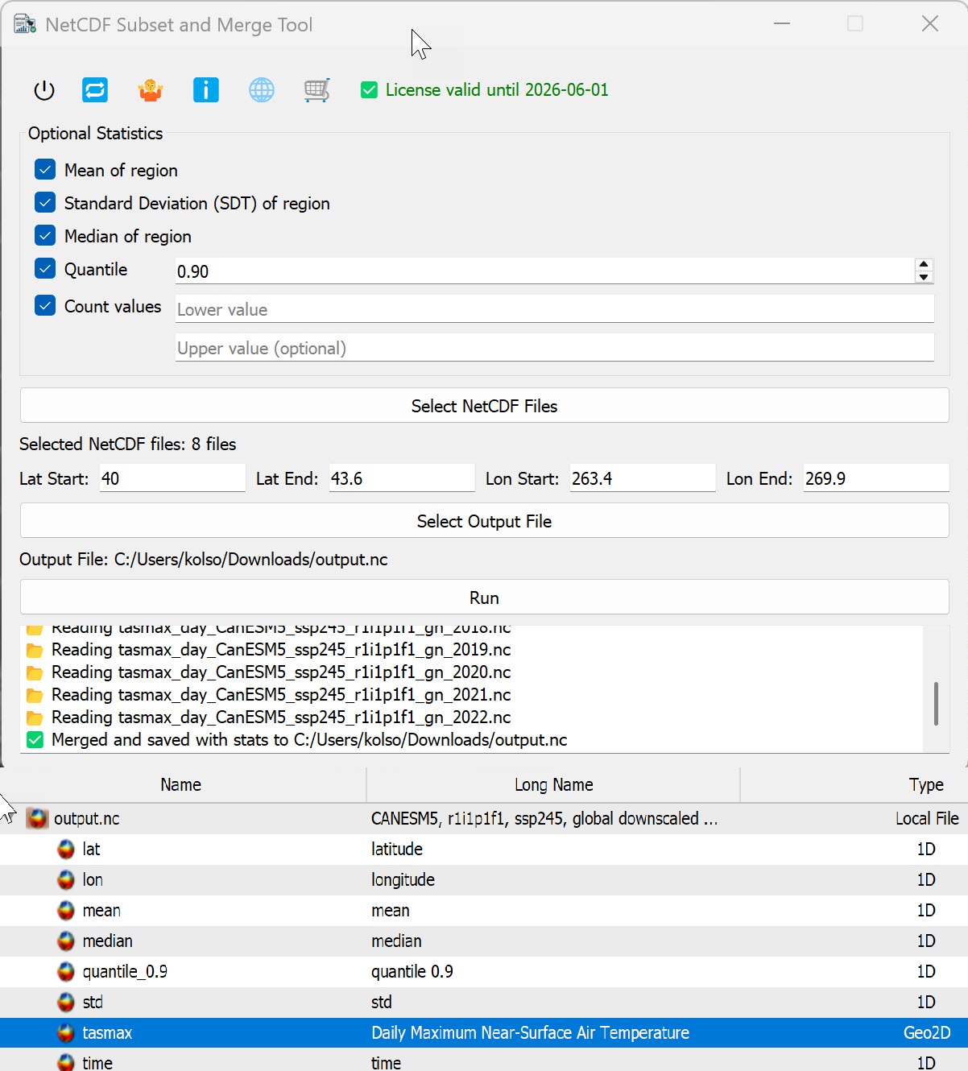Image resolution: width=968 pixels, height=1071 pixels.
Task: Click the Lower value input field
Action: pyautogui.click(x=554, y=310)
